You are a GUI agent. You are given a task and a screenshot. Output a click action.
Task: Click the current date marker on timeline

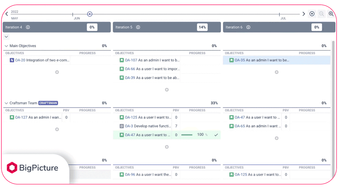90,14
